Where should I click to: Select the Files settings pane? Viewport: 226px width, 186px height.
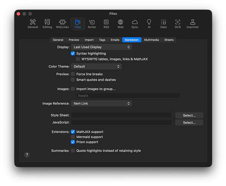coord(77,24)
